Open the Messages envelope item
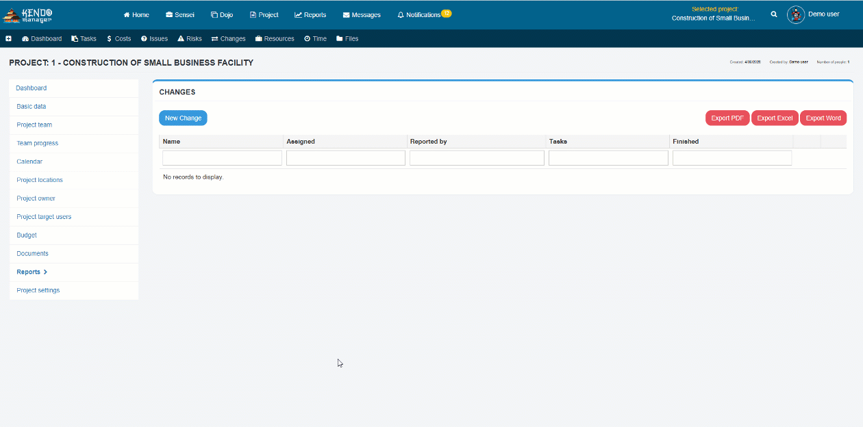Viewport: 863px width, 427px height. pos(362,15)
